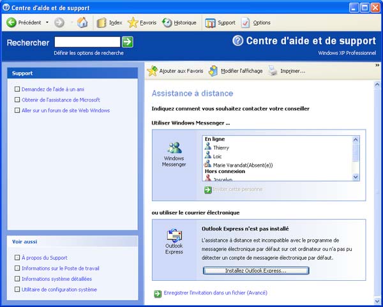Minimize the Centre d'aide window
The height and width of the screenshot is (307, 383).
tap(354, 8)
